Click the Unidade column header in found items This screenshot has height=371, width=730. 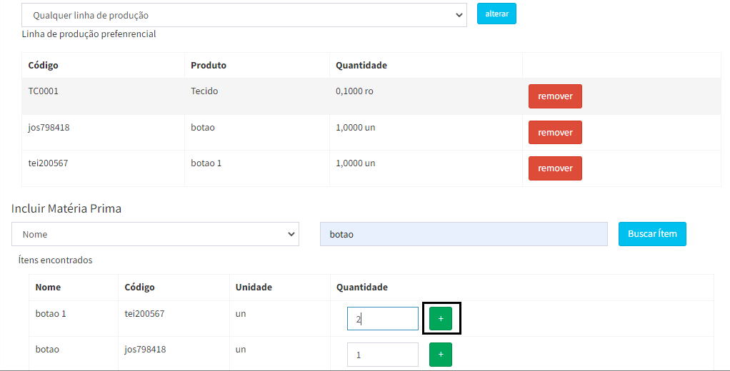pyautogui.click(x=254, y=288)
